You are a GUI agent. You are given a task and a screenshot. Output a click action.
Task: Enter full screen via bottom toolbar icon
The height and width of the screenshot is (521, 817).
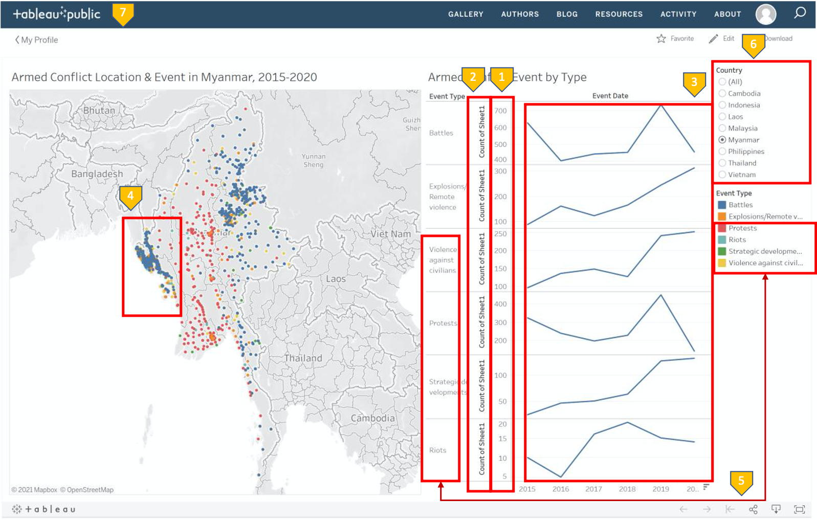coord(799,509)
